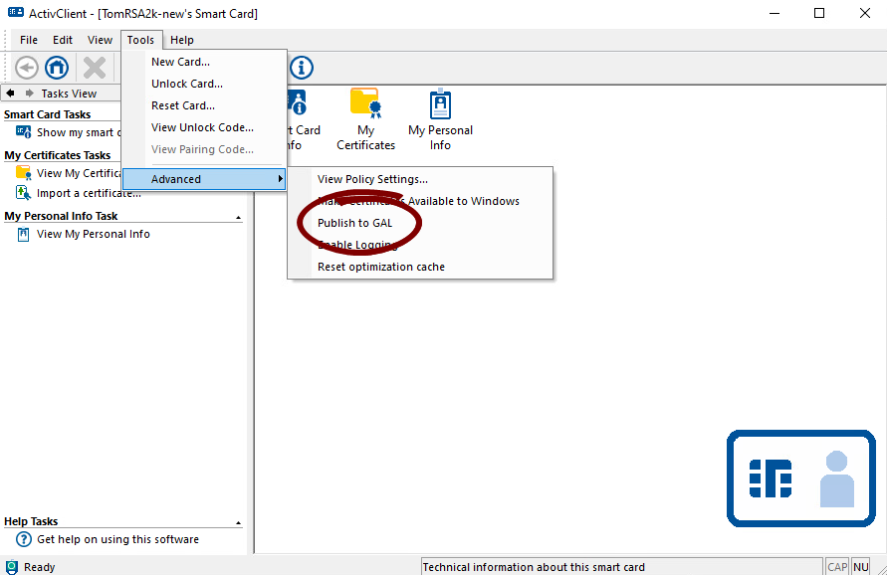887x575 pixels.
Task: Click the Ready status bar icon
Action: click(11, 567)
